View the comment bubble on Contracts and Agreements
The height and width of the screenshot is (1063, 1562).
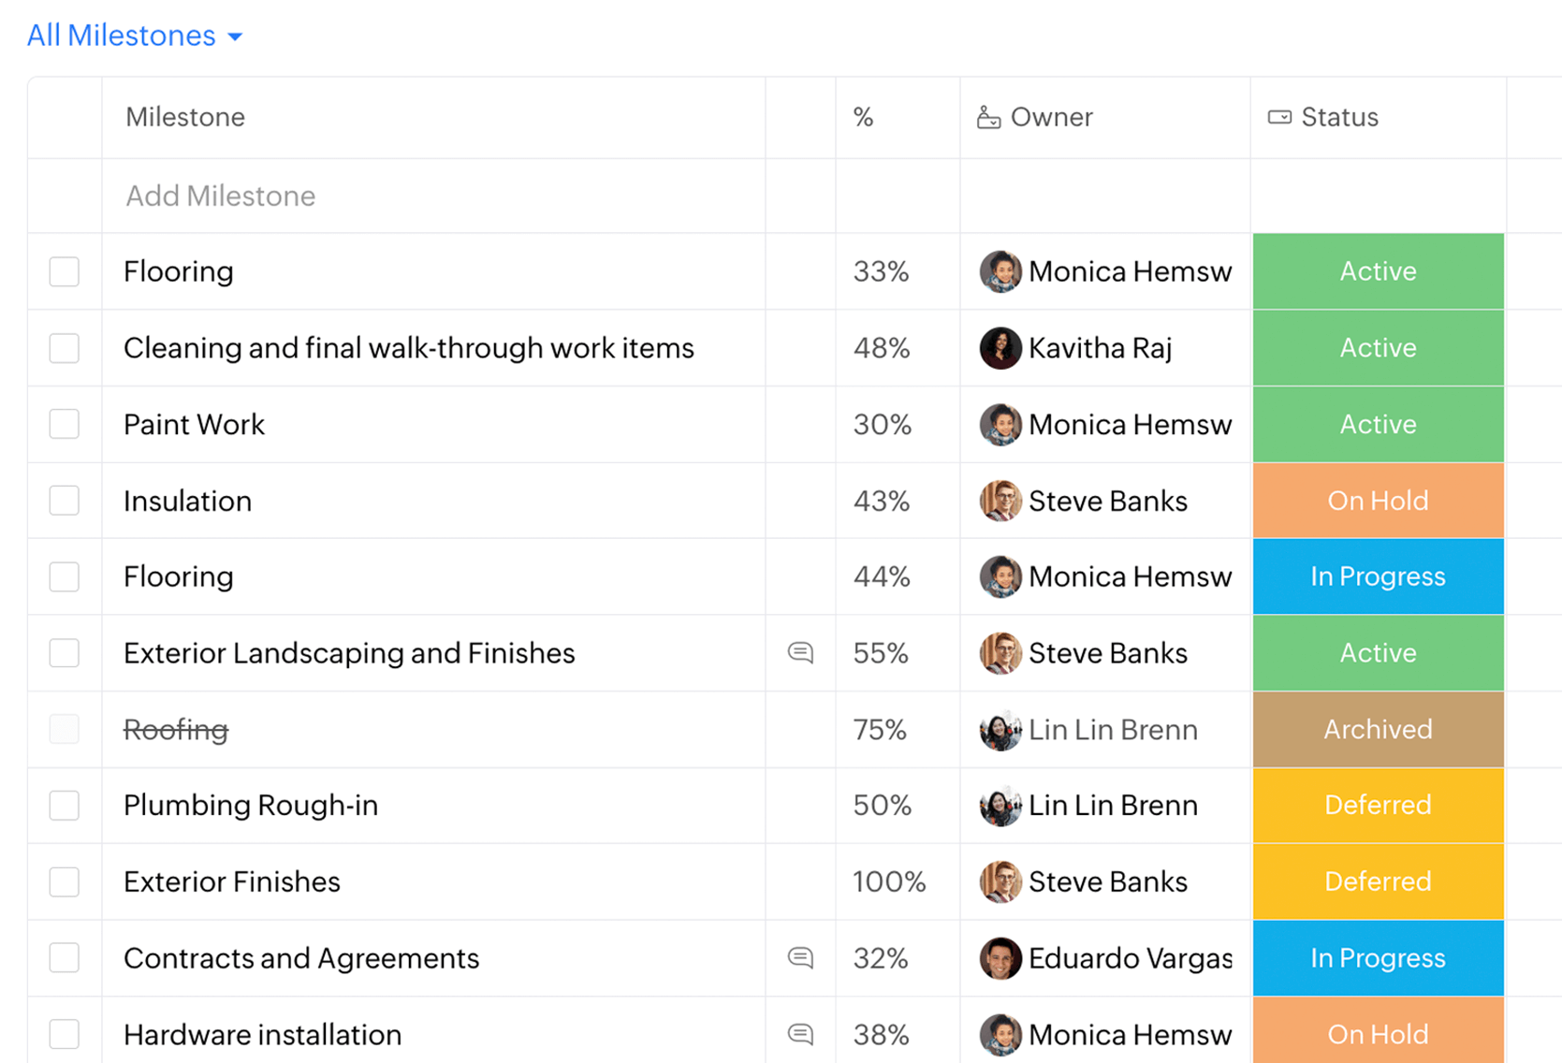click(x=800, y=958)
